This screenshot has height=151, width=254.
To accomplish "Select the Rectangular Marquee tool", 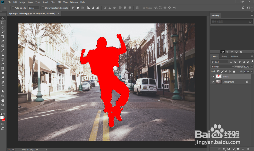I will 3,23.
